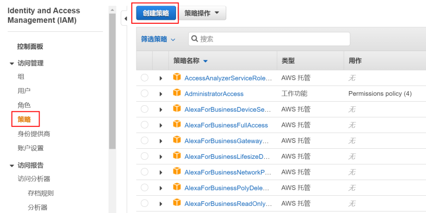Open 组 in the sidebar
The height and width of the screenshot is (213, 426).
[x=21, y=77]
